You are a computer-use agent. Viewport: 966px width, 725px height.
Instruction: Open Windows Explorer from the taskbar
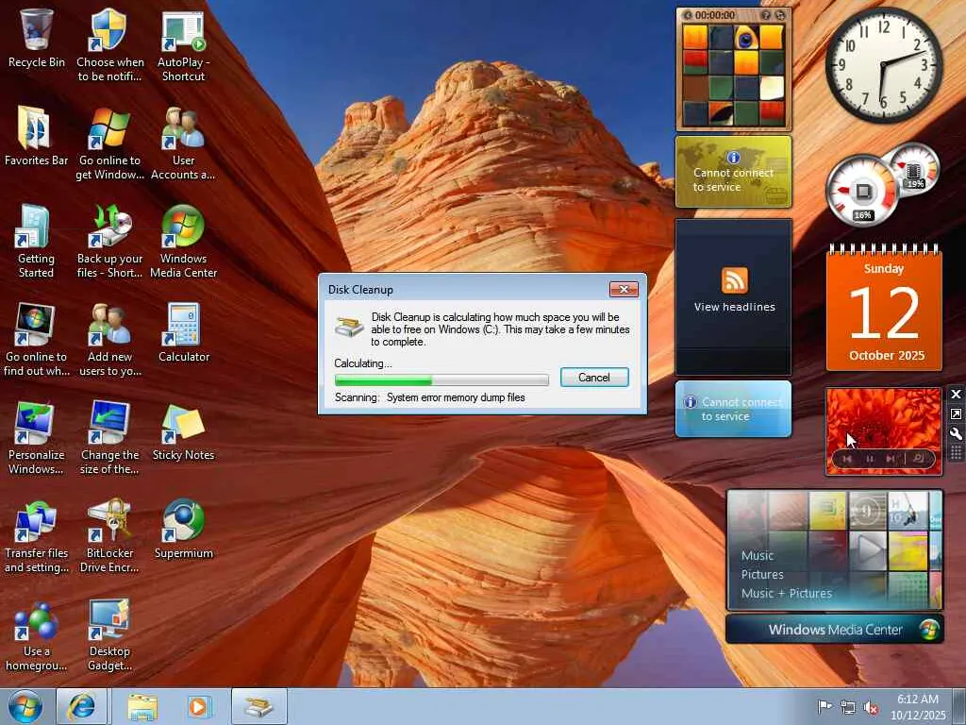tap(142, 706)
